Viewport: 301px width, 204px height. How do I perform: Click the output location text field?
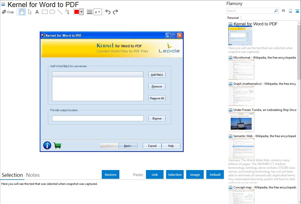(x=98, y=118)
